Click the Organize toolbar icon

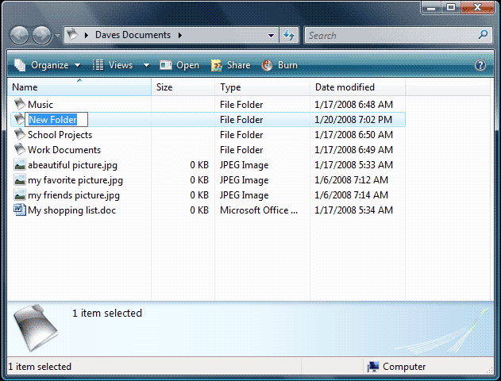point(20,65)
